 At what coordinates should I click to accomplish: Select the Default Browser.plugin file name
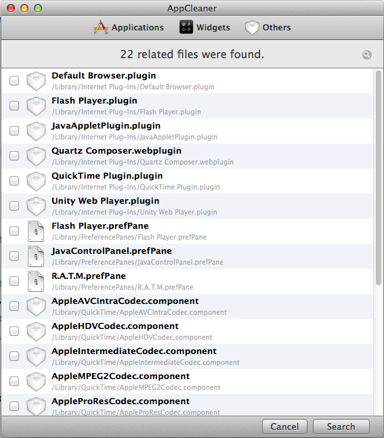click(104, 76)
